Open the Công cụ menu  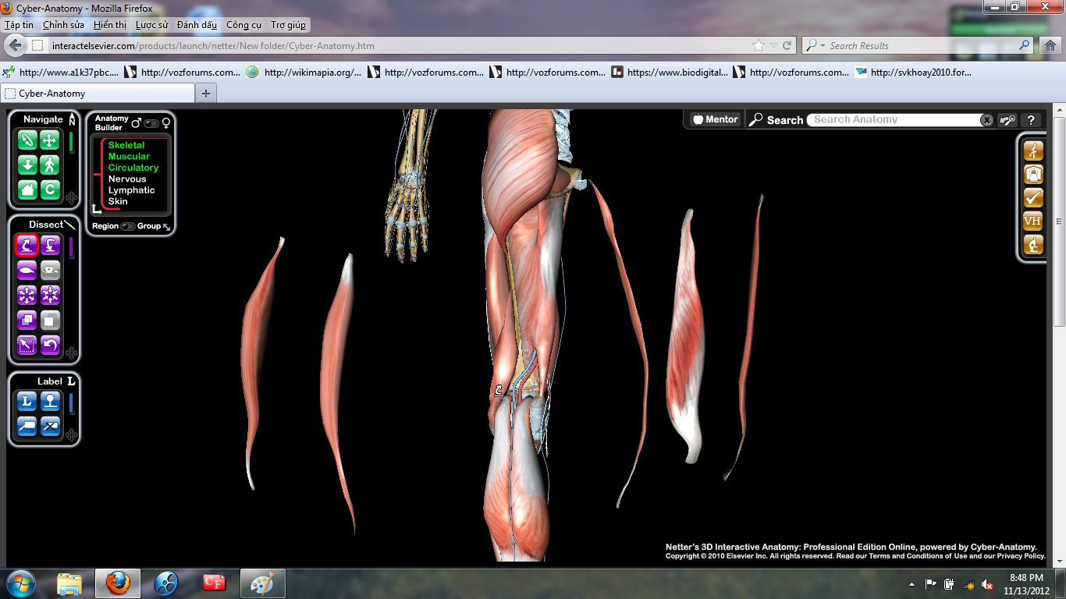click(243, 25)
